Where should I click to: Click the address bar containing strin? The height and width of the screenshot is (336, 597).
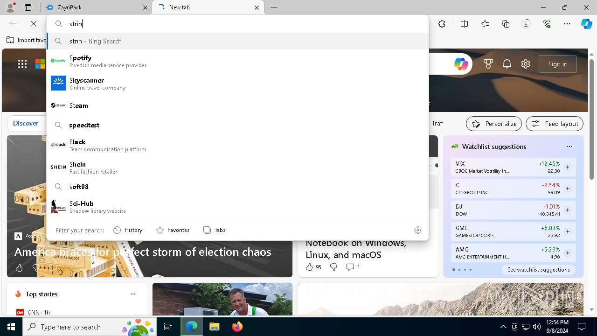pos(237,24)
